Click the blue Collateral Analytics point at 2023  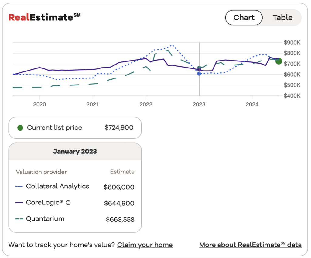(x=199, y=74)
